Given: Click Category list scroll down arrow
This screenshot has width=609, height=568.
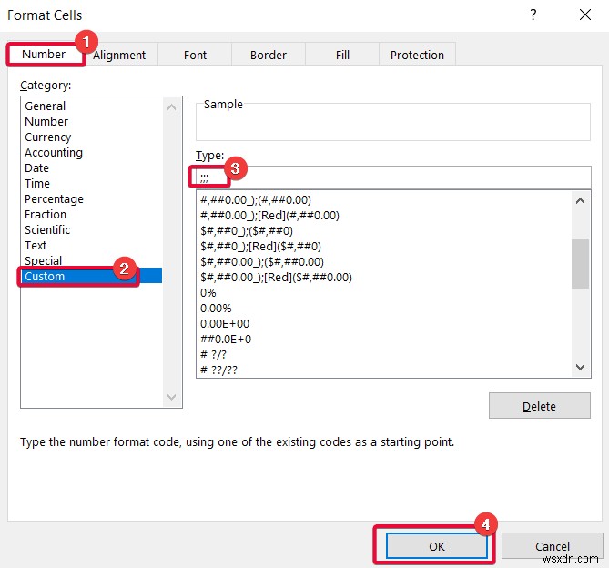Looking at the screenshot, I should 172,397.
